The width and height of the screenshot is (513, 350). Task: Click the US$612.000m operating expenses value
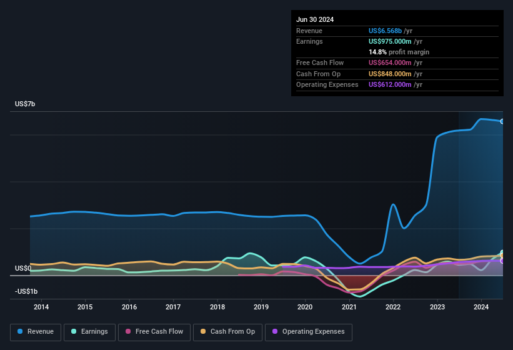390,84
